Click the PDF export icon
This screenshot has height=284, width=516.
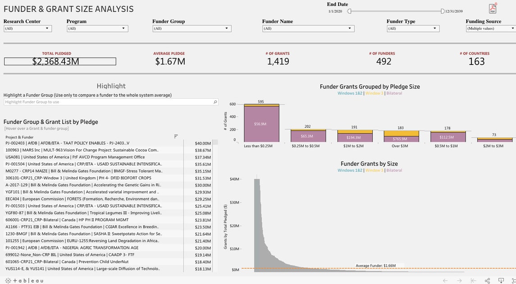pyautogui.click(x=493, y=9)
